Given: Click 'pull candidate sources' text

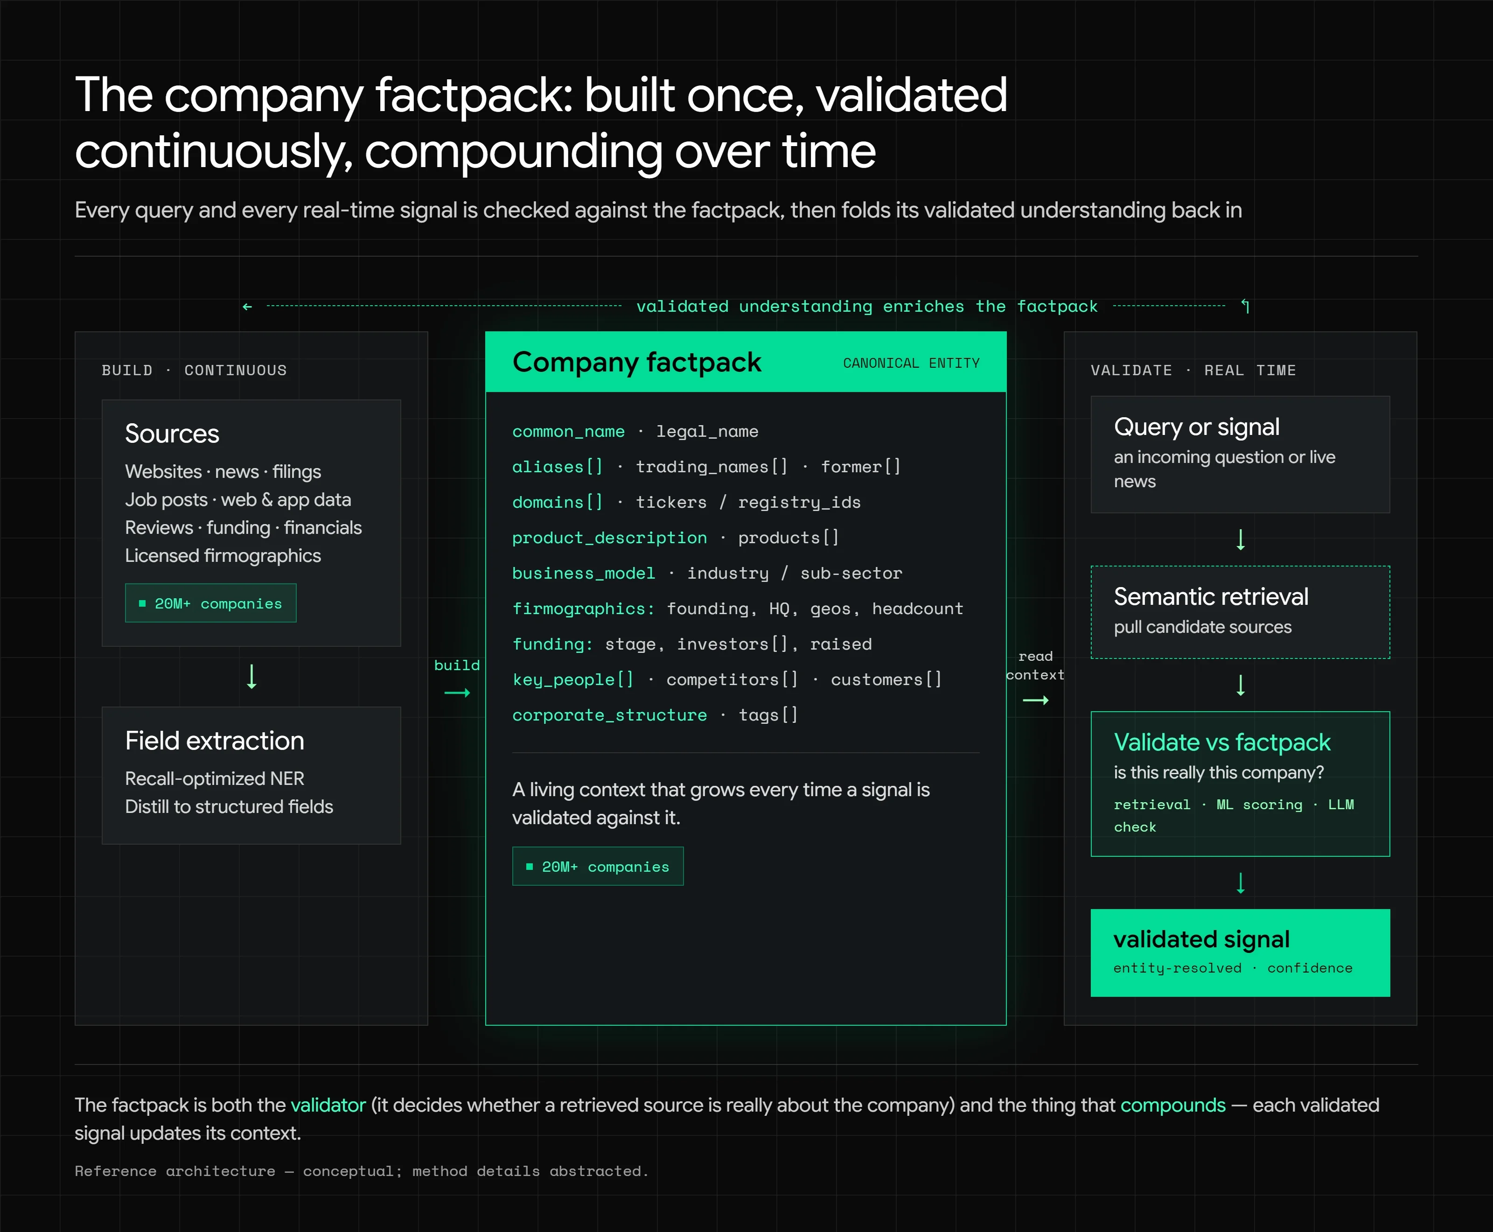Looking at the screenshot, I should (x=1203, y=627).
